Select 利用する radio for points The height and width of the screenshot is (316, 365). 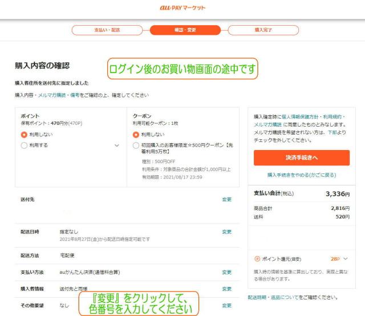[x=24, y=145]
